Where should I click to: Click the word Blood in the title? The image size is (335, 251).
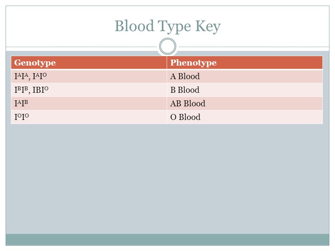click(134, 25)
